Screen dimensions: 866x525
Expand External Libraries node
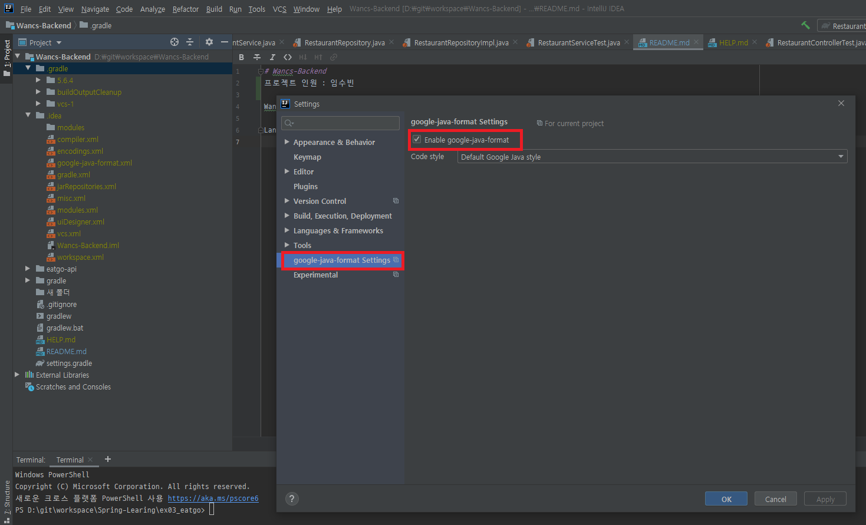[17, 375]
